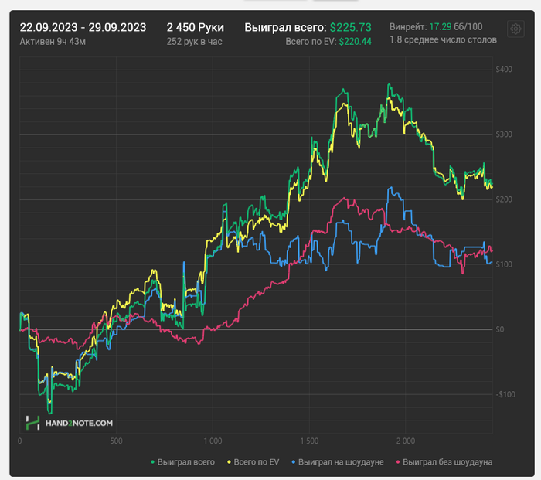
Task: Click the 0 x-axis label
Action: (19, 441)
